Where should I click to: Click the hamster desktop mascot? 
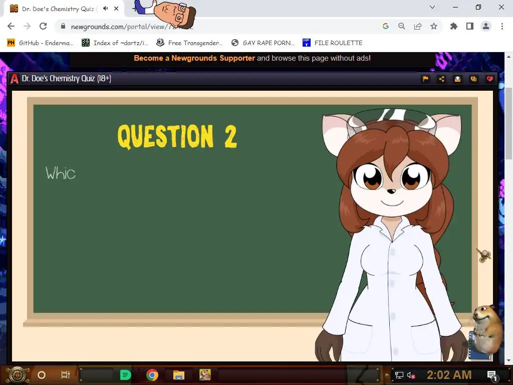coord(486,331)
